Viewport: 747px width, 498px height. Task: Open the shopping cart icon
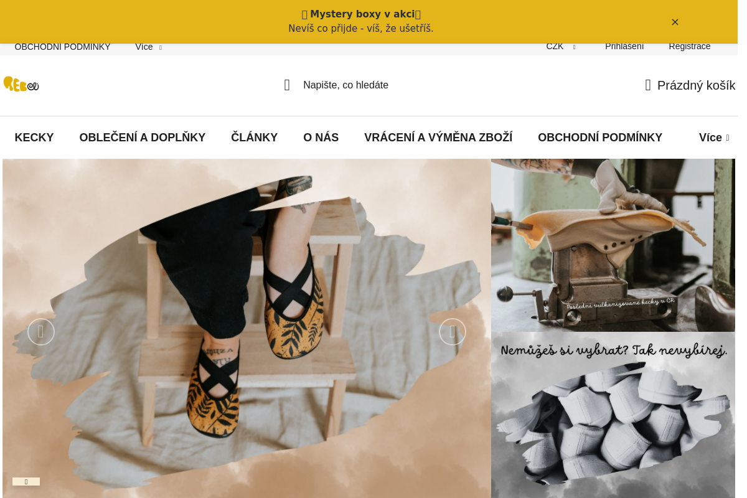[648, 85]
